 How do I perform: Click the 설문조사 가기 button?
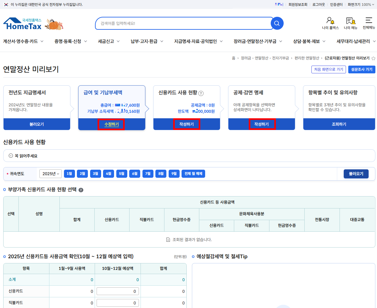pyautogui.click(x=361, y=69)
